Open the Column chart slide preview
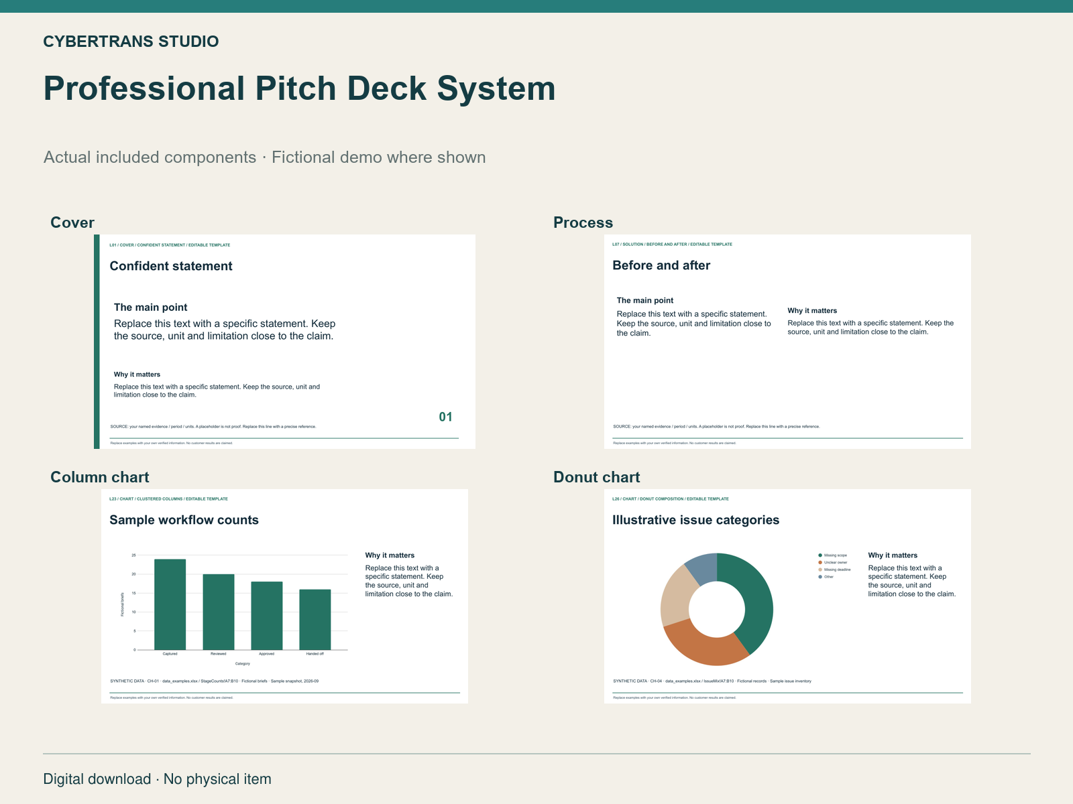This screenshot has height=804, width=1073. pyautogui.click(x=284, y=596)
